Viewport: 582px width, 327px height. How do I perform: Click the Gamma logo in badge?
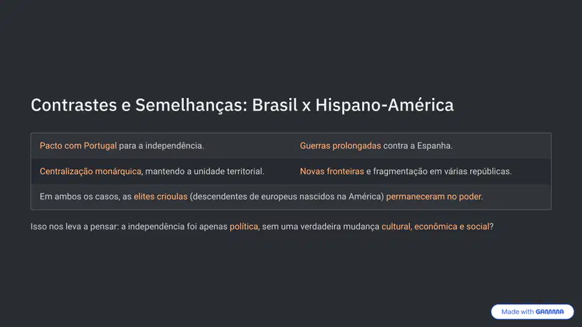point(550,312)
